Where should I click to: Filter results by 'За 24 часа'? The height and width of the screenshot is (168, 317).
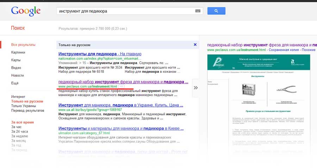tap(20, 131)
